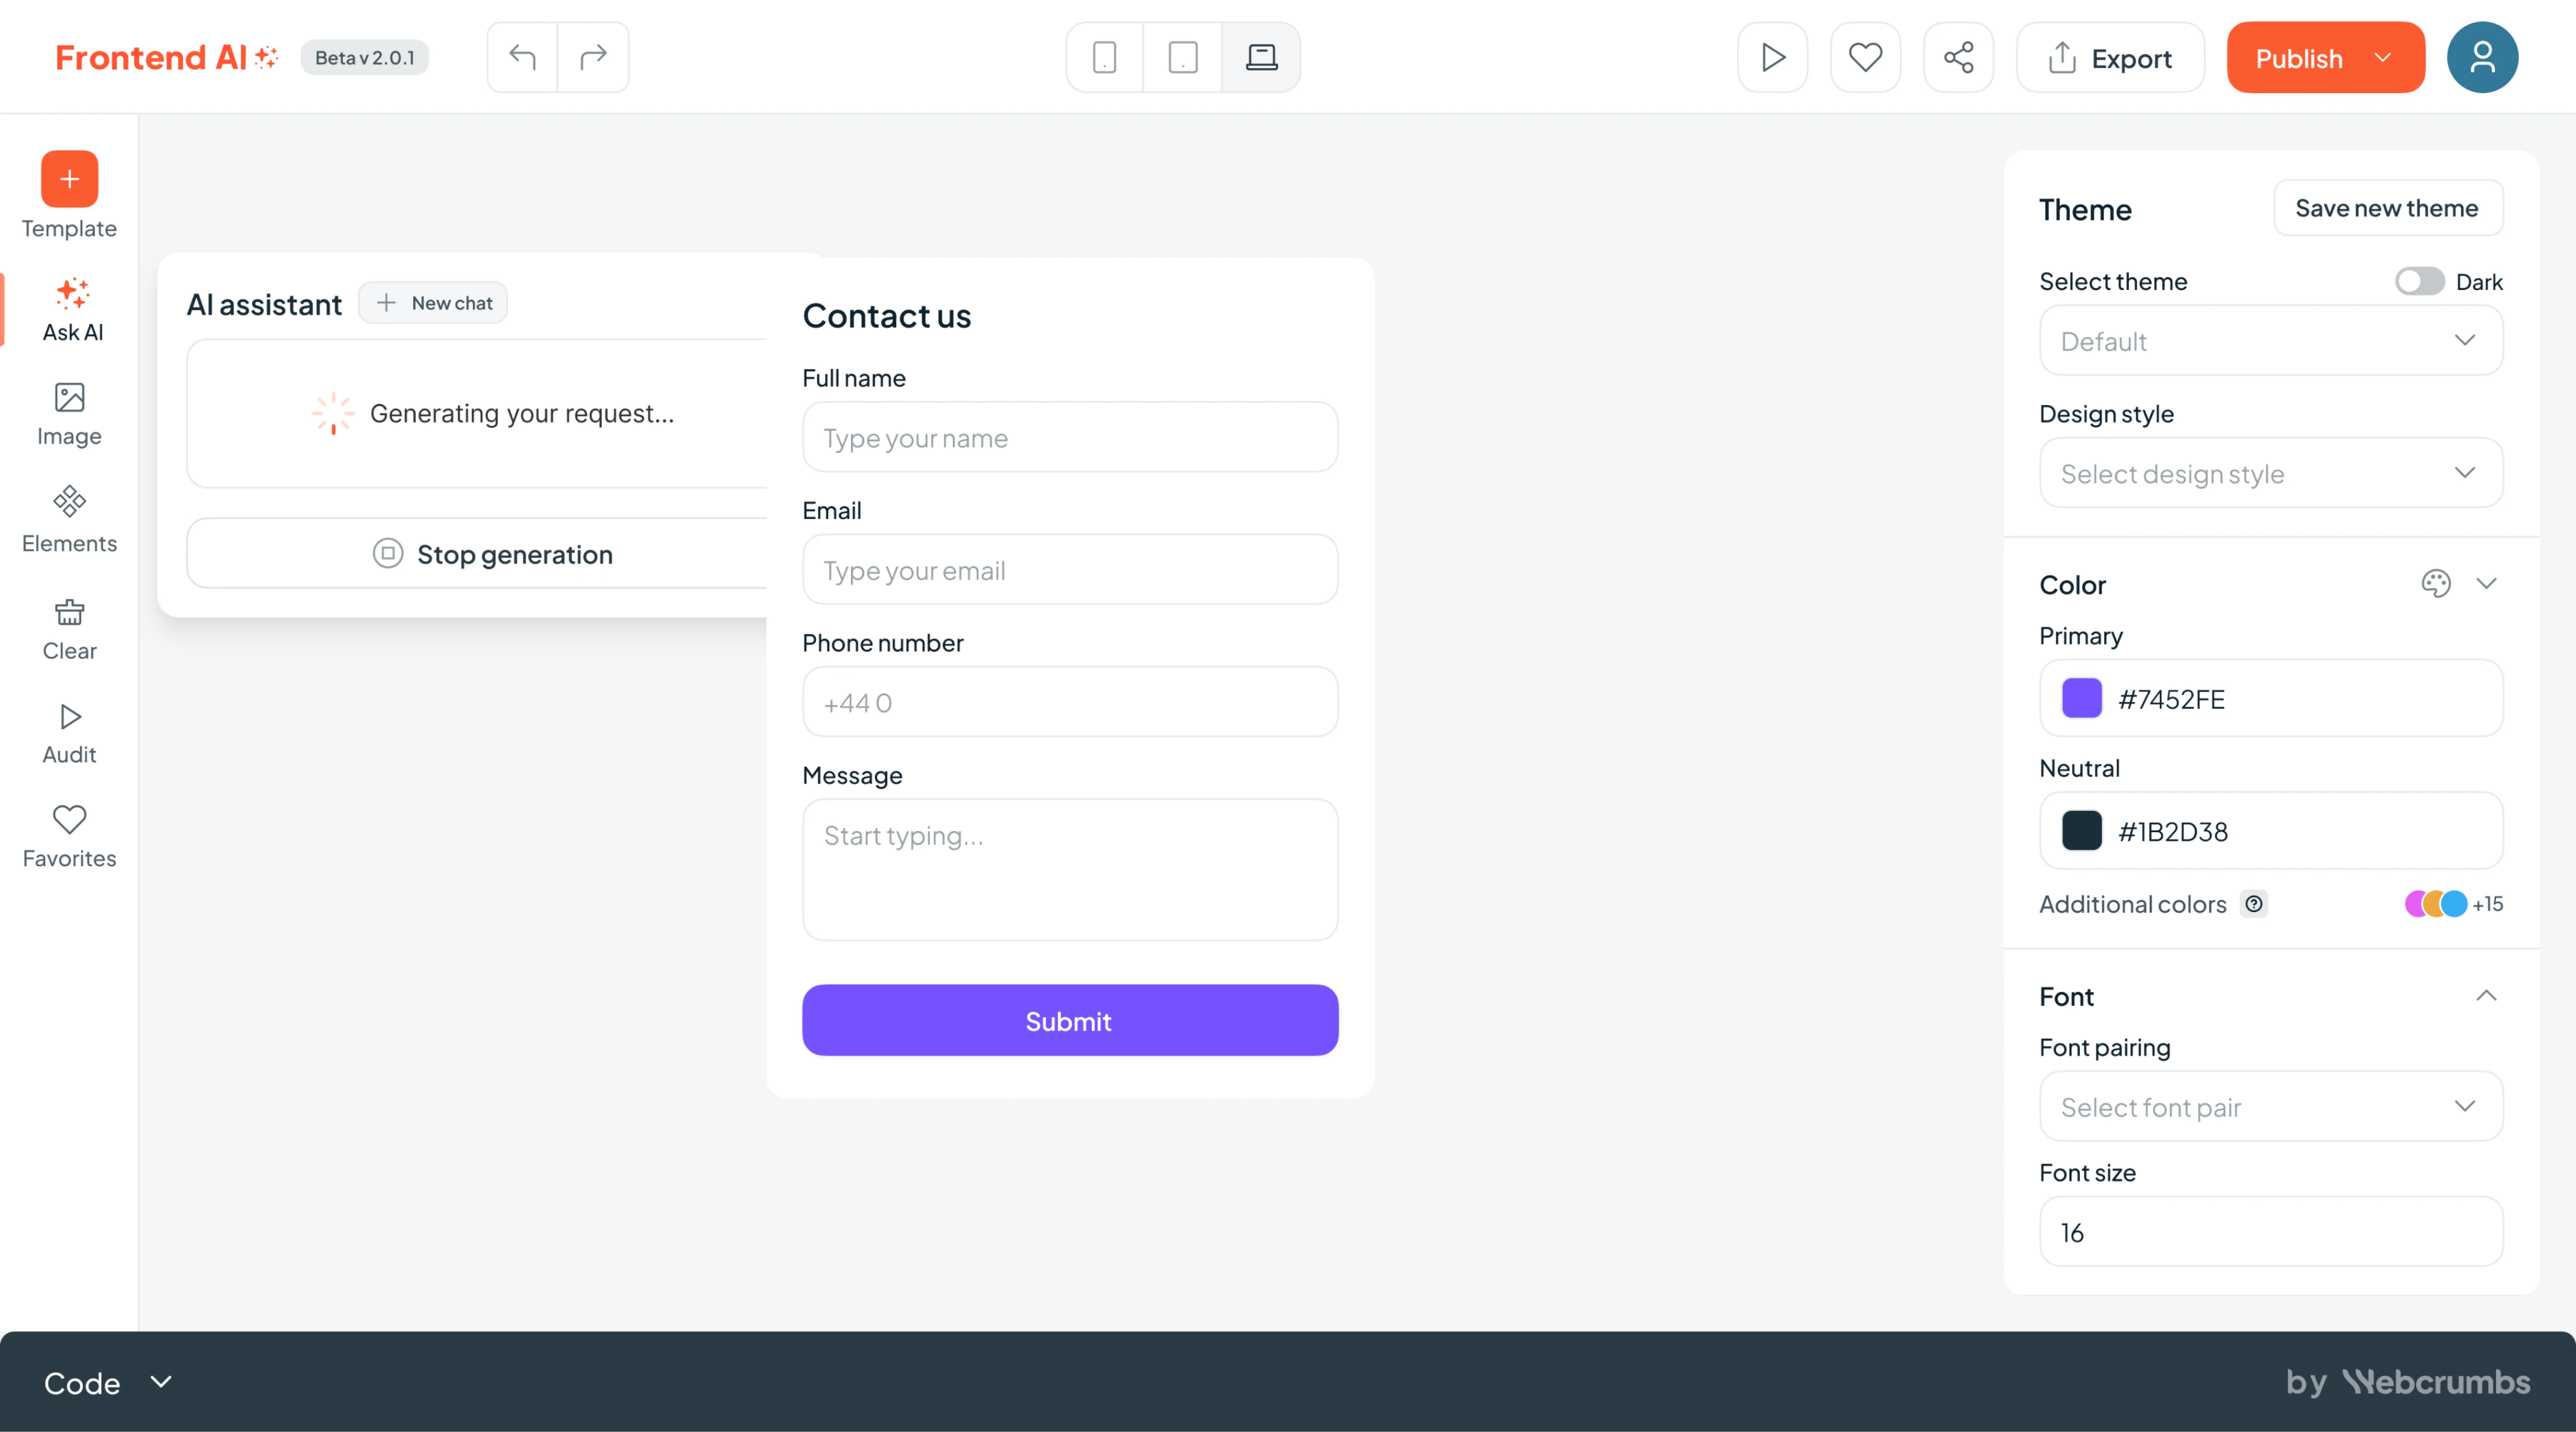
Task: Run an Audit from the sidebar
Action: [69, 732]
